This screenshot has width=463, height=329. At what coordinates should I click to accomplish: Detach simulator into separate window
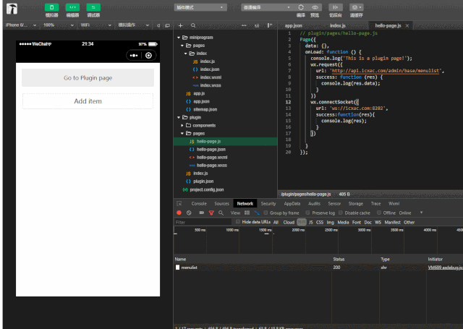click(167, 25)
